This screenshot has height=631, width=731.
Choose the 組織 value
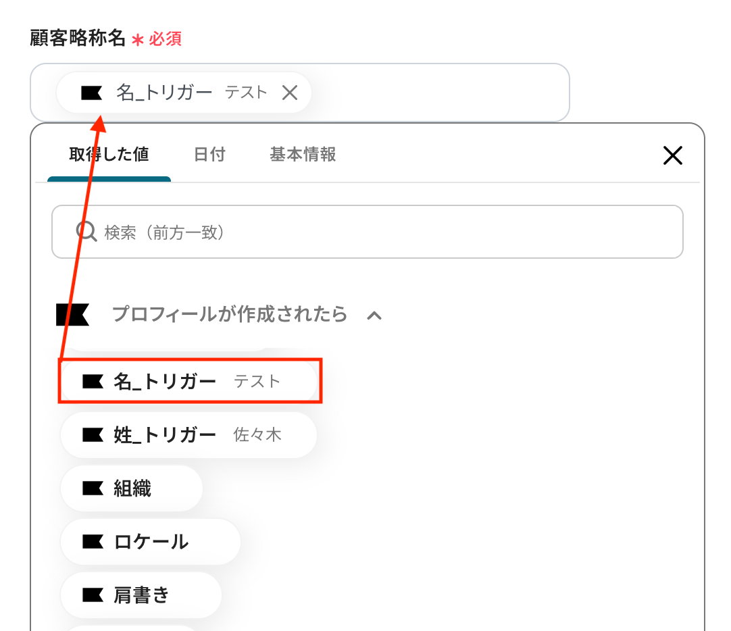pyautogui.click(x=132, y=488)
